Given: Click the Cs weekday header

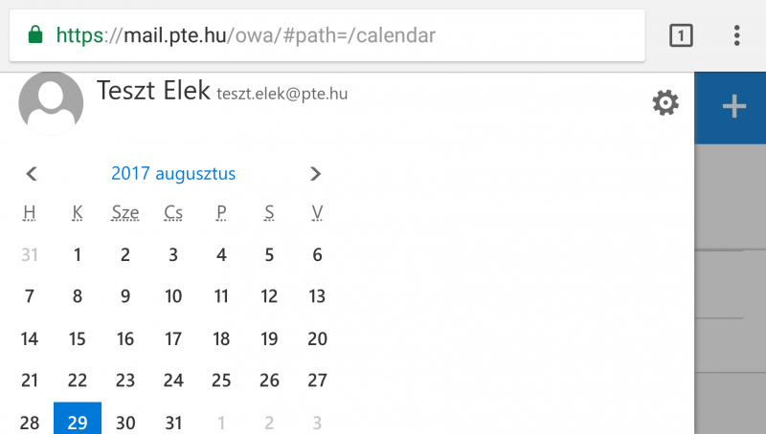Looking at the screenshot, I should click(173, 212).
